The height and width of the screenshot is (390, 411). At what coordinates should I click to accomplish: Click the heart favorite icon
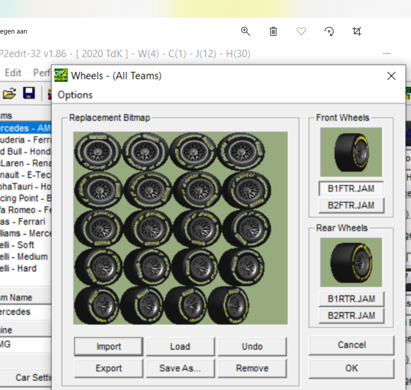(x=301, y=31)
